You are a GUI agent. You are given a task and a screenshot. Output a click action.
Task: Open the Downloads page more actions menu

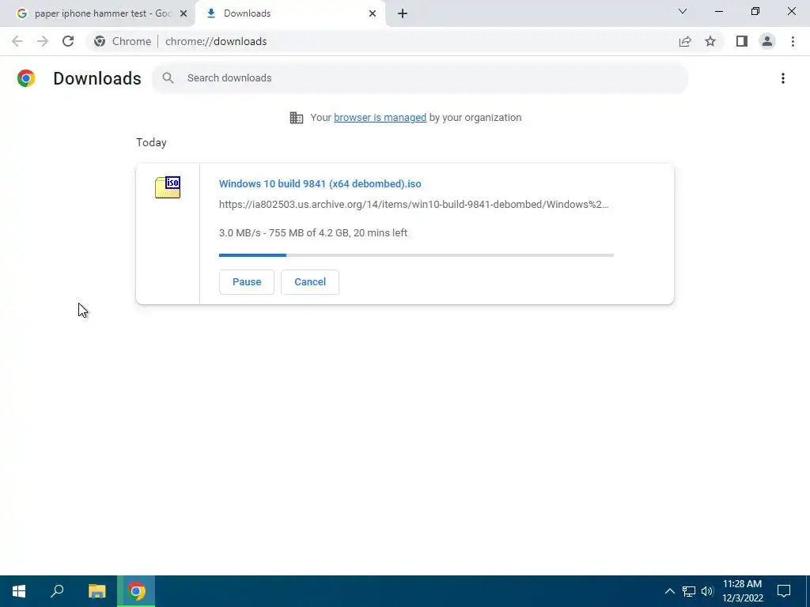coord(782,78)
